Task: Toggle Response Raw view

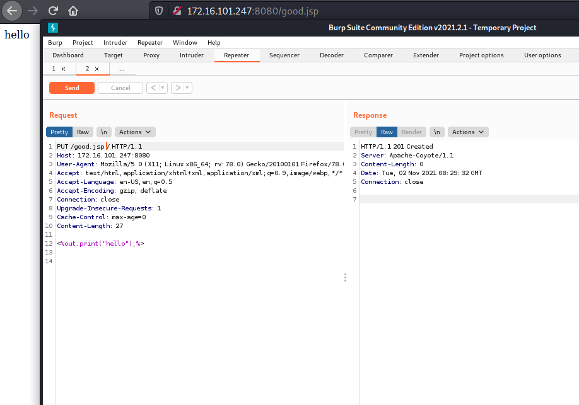Action: pyautogui.click(x=387, y=132)
